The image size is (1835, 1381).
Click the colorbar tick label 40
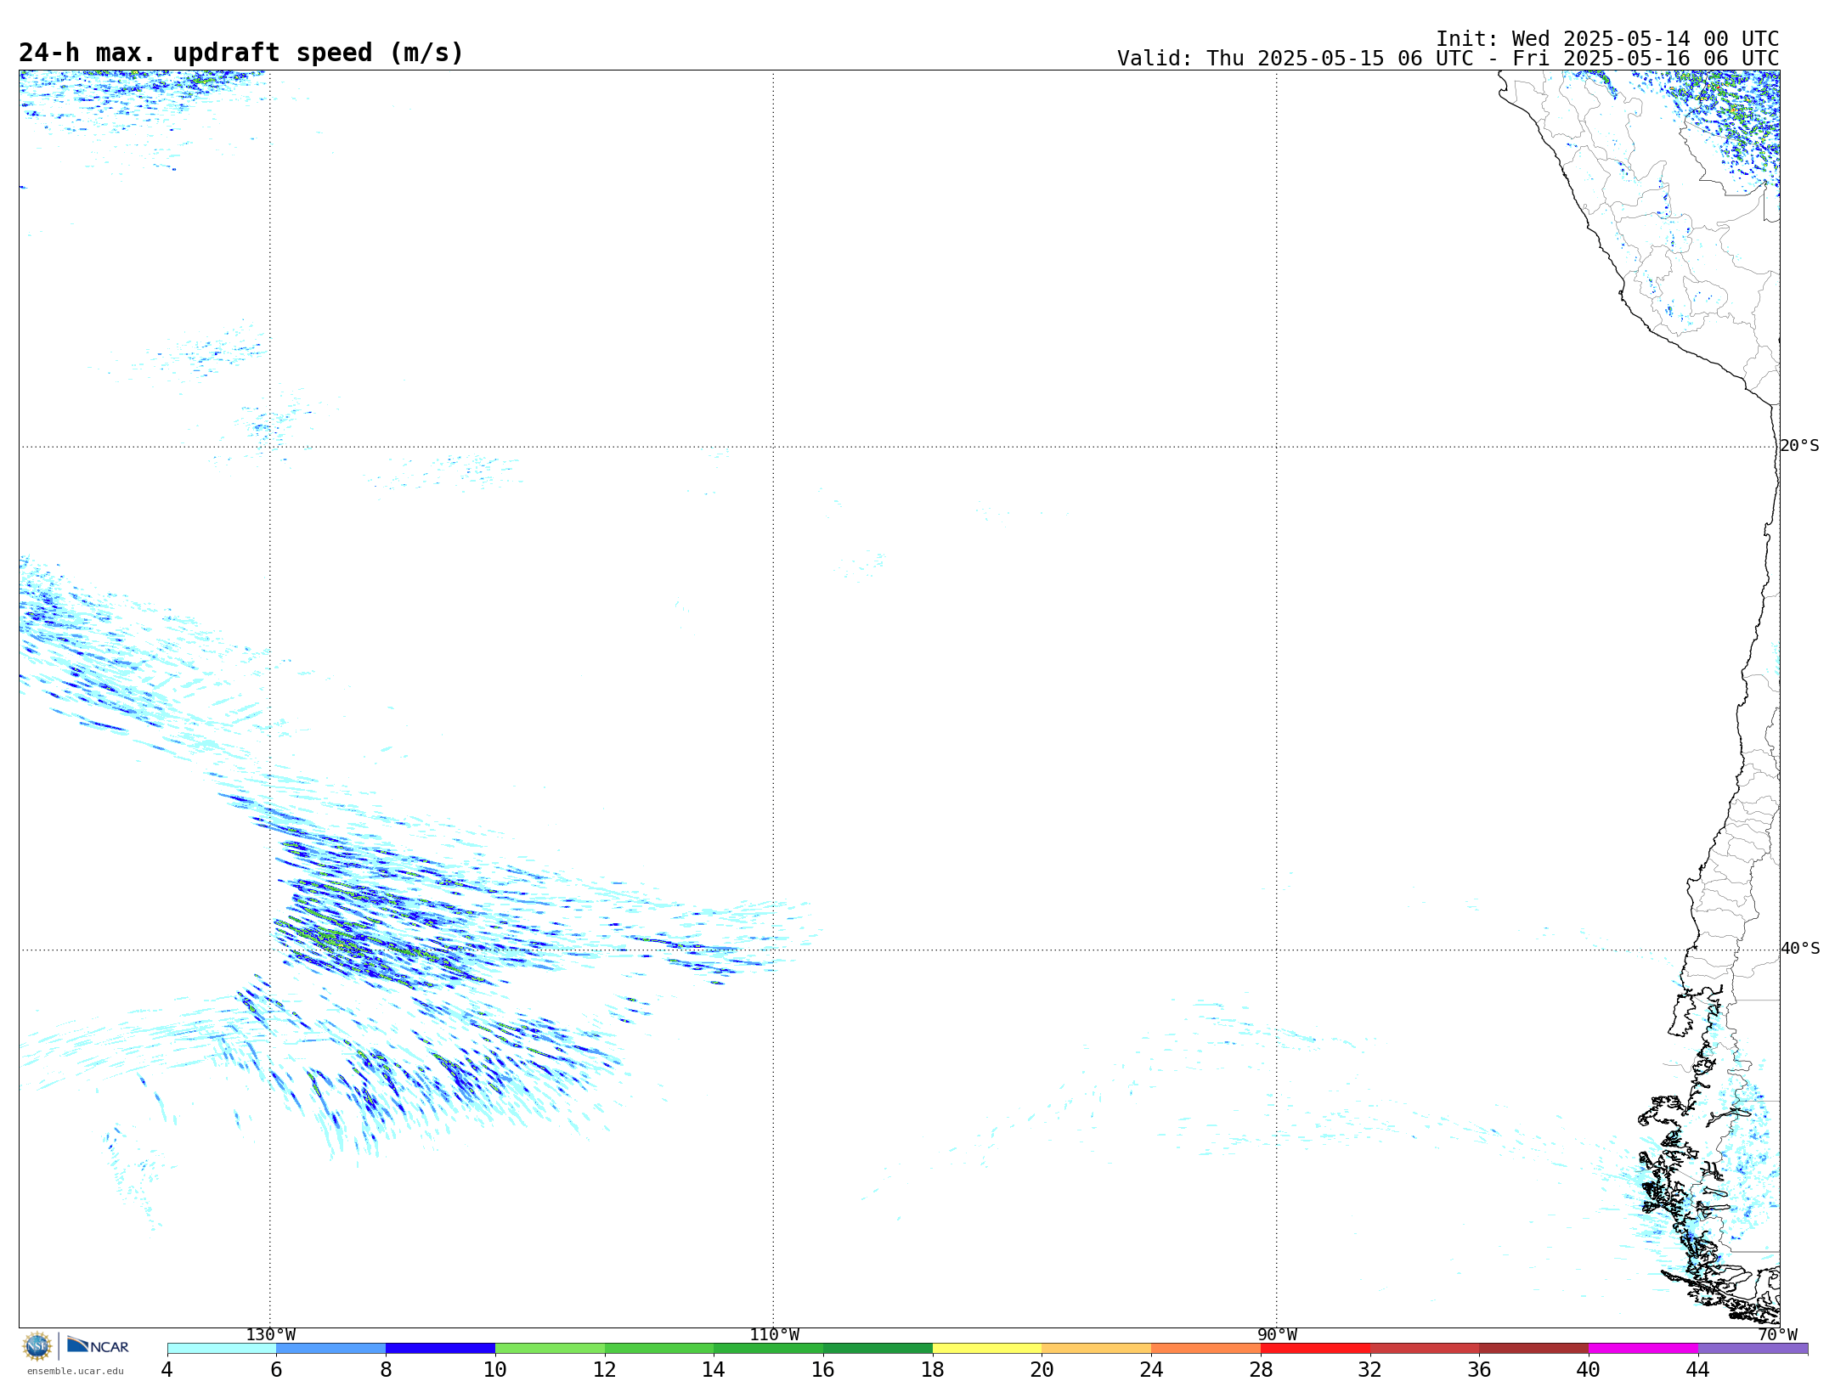(1589, 1370)
